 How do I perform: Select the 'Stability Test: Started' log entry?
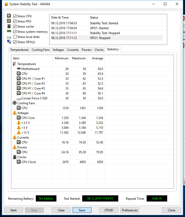click(x=106, y=23)
